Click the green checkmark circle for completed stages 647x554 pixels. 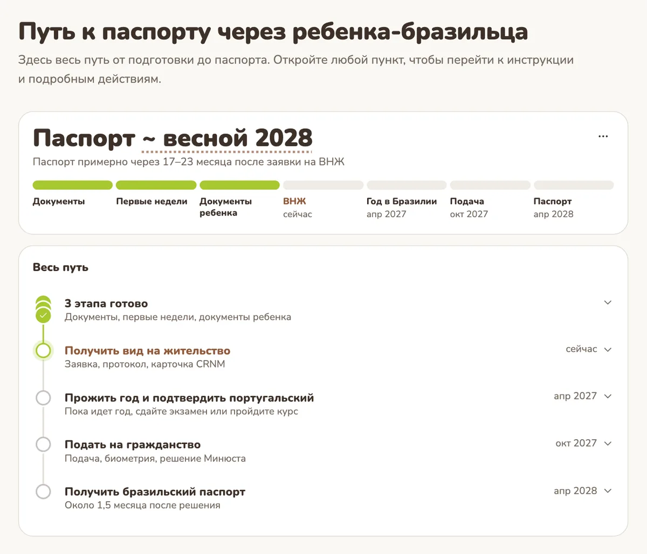43,315
